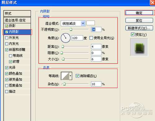Enable the 图案叠加 pattern overlay checkbox
Image resolution: width=155 pixels, height=121 pixels.
point(7,86)
